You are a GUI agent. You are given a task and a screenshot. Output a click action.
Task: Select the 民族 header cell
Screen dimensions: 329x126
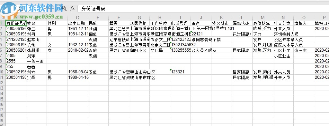pos(98,23)
